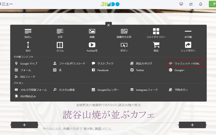216x135 pixels.
Task: Choose ファイルダウンロード file download
Action: click(69, 64)
